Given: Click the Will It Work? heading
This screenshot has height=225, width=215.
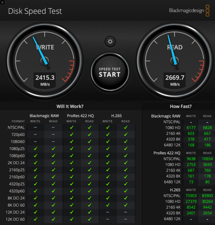Looking at the screenshot, I should point(70,106).
